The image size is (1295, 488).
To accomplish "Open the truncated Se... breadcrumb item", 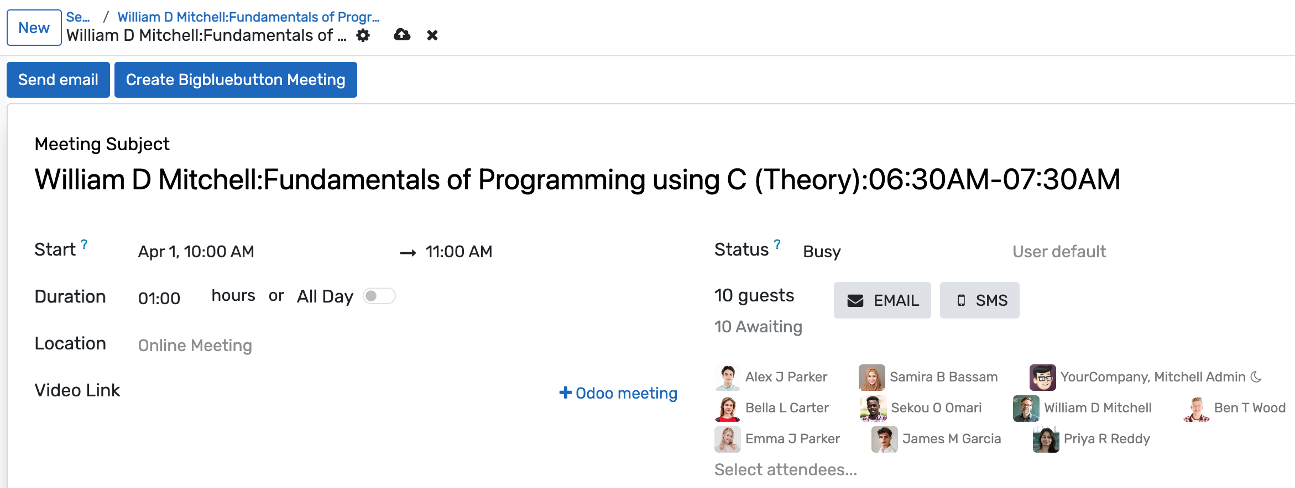I will [77, 17].
